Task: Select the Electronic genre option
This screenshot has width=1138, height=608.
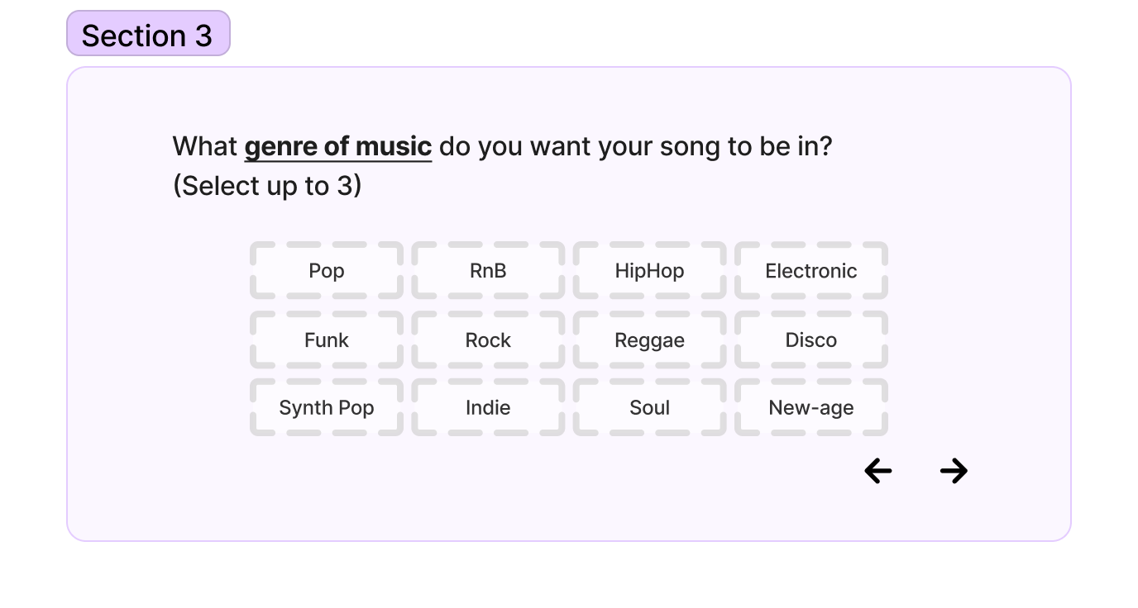Action: tap(810, 271)
